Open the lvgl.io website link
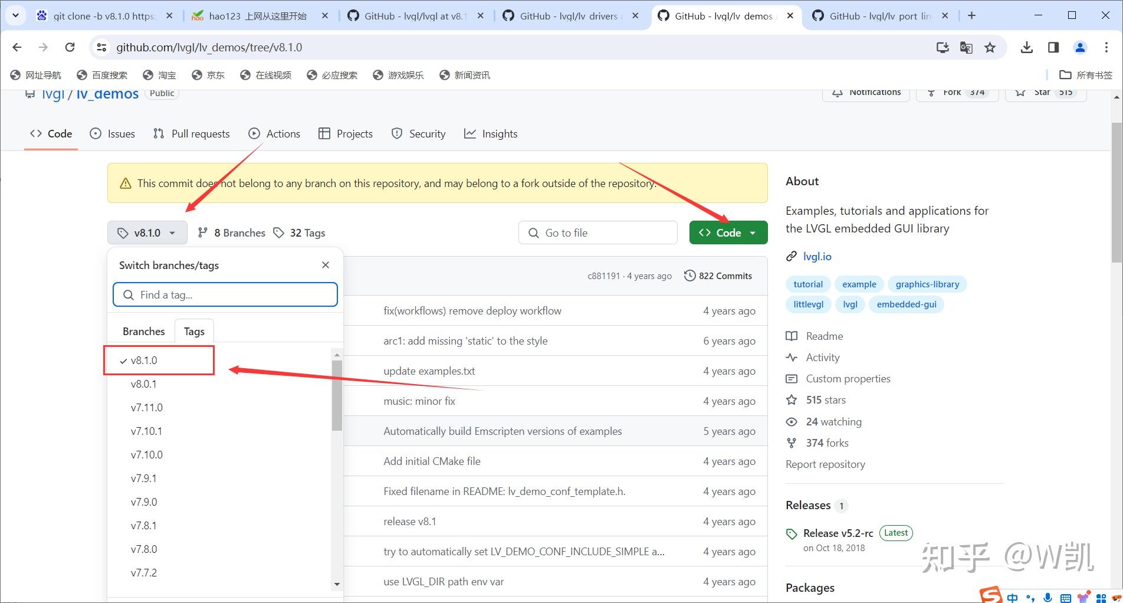The width and height of the screenshot is (1123, 603). point(817,257)
